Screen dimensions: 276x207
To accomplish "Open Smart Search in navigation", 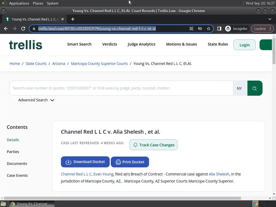I will [79, 44].
